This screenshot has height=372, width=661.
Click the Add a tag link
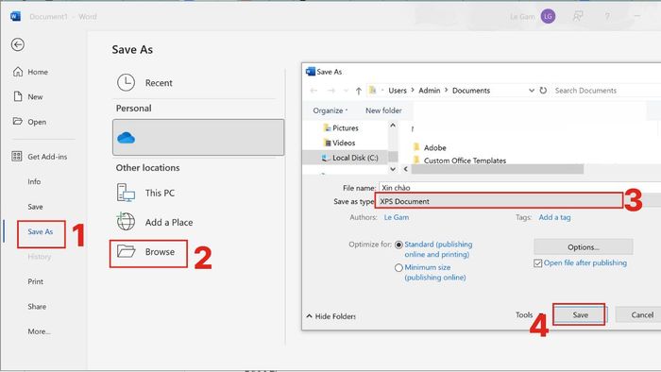[555, 217]
